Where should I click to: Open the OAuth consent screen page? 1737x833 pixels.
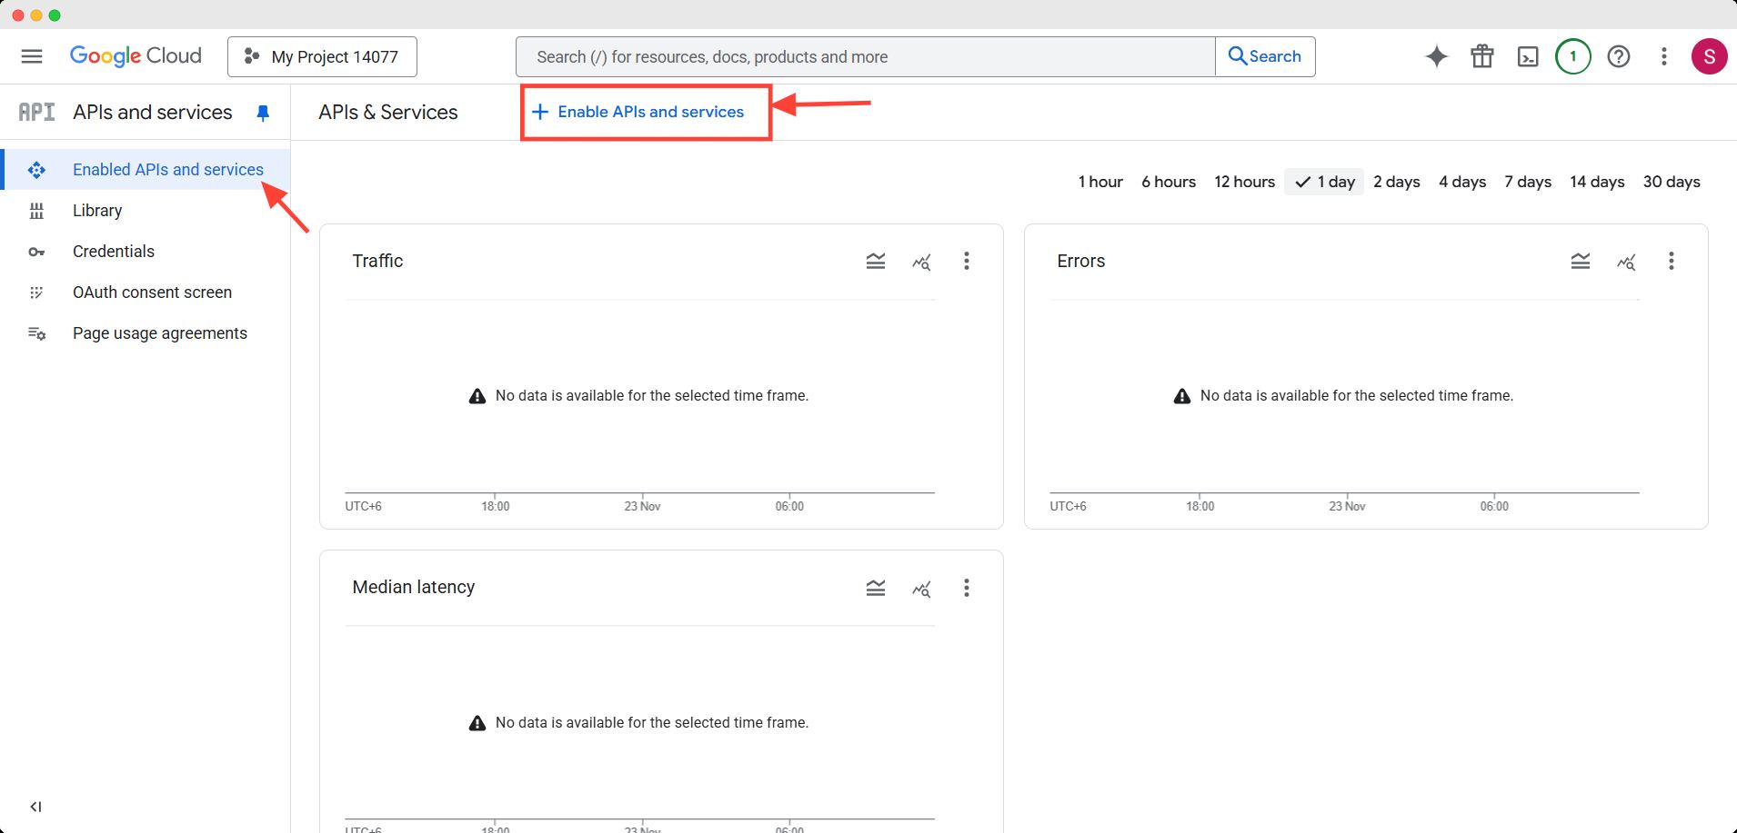(152, 292)
